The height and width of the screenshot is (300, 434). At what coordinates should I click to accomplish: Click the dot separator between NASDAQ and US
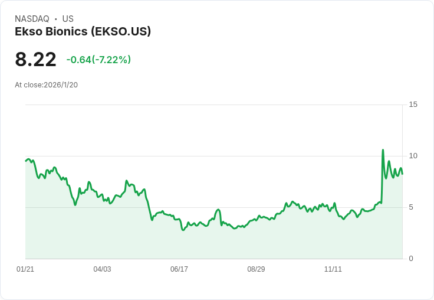click(55, 19)
